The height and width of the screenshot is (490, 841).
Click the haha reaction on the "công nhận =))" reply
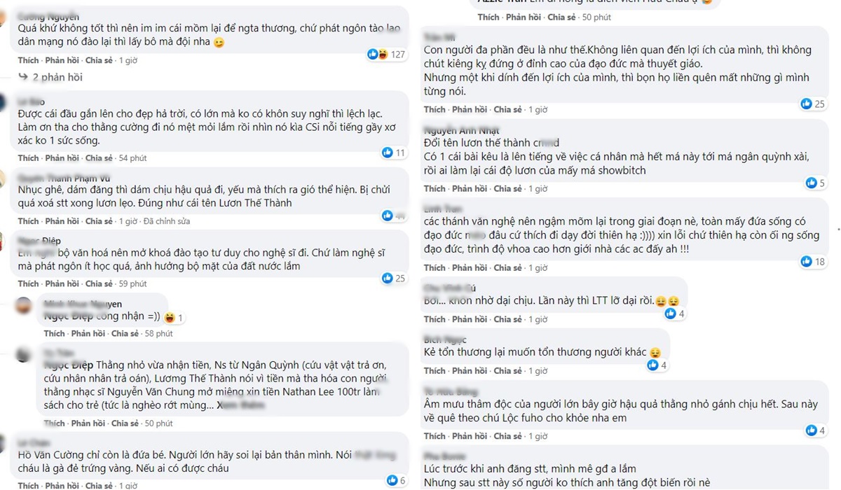click(x=170, y=318)
